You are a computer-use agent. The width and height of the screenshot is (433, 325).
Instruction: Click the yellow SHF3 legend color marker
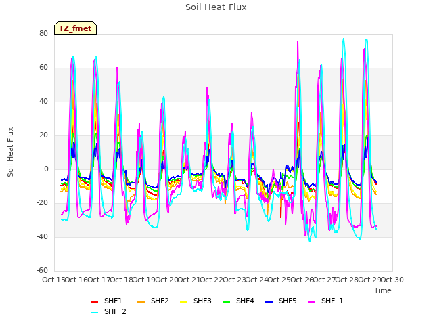point(183,302)
